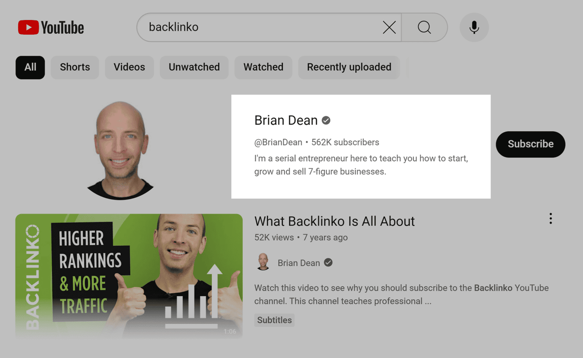Viewport: 583px width, 358px height.
Task: Toggle the Recently uploaded filter
Action: point(349,67)
